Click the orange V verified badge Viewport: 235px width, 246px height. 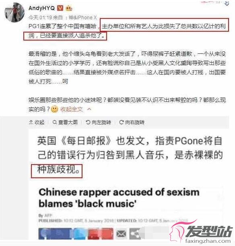pyautogui.click(x=60, y=8)
